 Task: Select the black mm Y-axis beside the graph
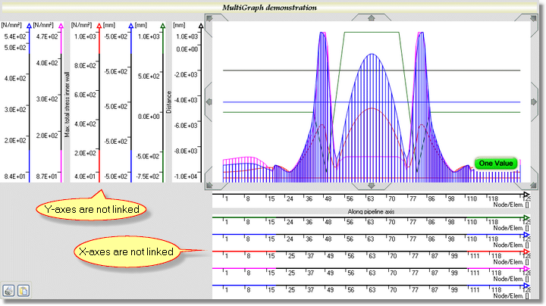click(x=200, y=102)
